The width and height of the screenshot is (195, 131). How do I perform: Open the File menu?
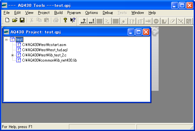pos(6,13)
